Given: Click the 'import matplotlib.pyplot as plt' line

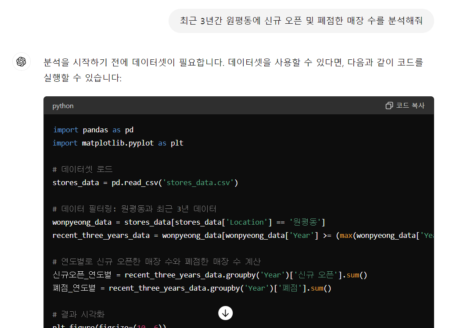Looking at the screenshot, I should click(118, 143).
